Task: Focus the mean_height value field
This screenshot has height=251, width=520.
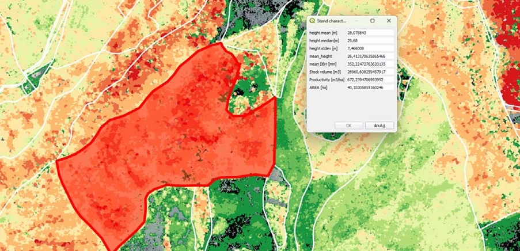Action: coord(370,56)
